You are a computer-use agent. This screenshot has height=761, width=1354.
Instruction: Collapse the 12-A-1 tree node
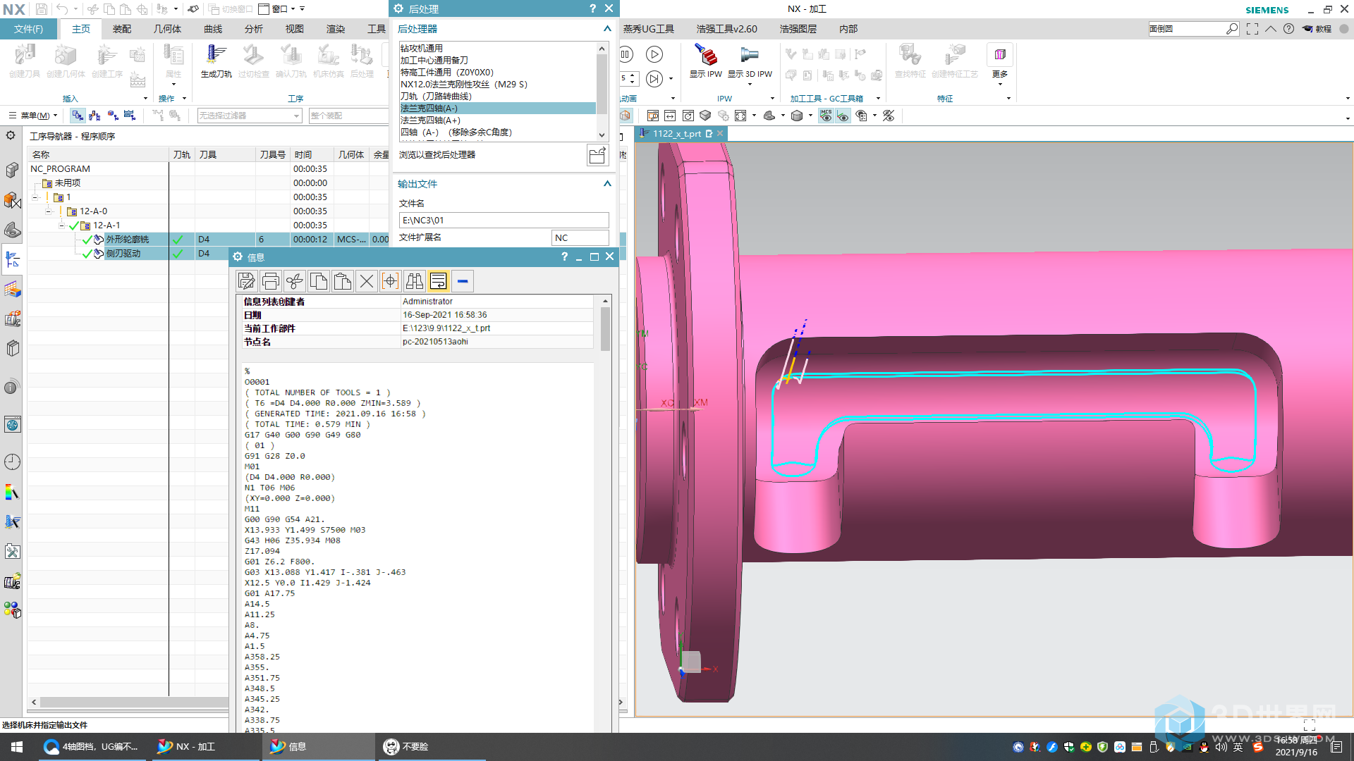tap(62, 225)
